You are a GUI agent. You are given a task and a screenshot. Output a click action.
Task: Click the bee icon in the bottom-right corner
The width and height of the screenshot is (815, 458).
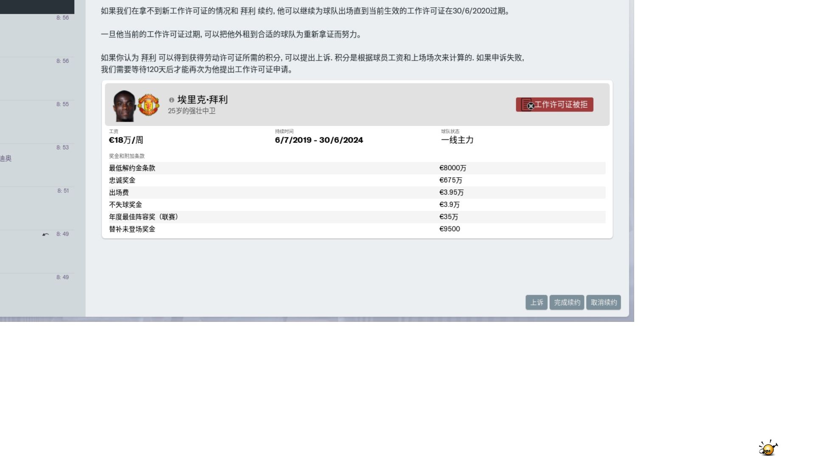point(767,448)
